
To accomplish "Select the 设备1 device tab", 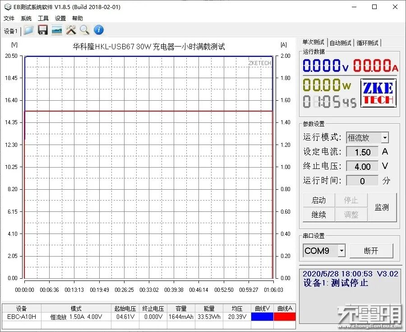I will tap(11, 31).
